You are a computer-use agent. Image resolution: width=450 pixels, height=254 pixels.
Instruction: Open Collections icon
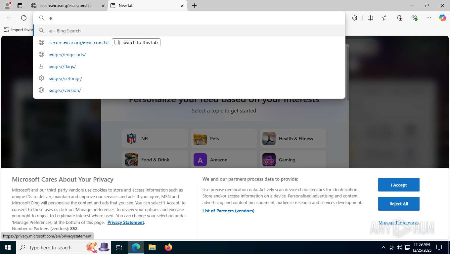[x=399, y=18]
